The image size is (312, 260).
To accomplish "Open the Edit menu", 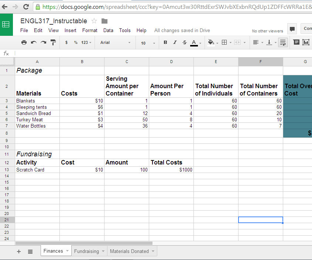I will tap(38, 30).
